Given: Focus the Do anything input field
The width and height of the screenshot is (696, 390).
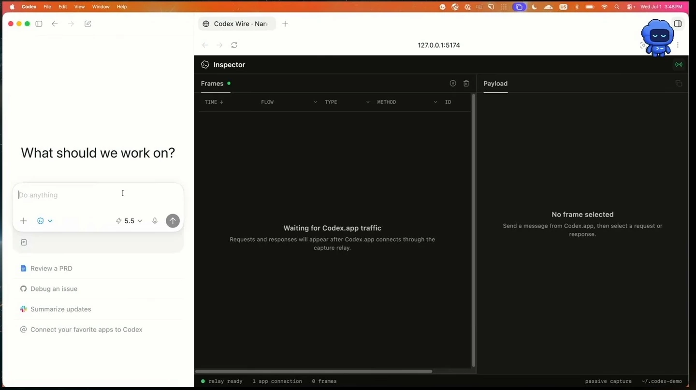Looking at the screenshot, I should click(x=98, y=195).
